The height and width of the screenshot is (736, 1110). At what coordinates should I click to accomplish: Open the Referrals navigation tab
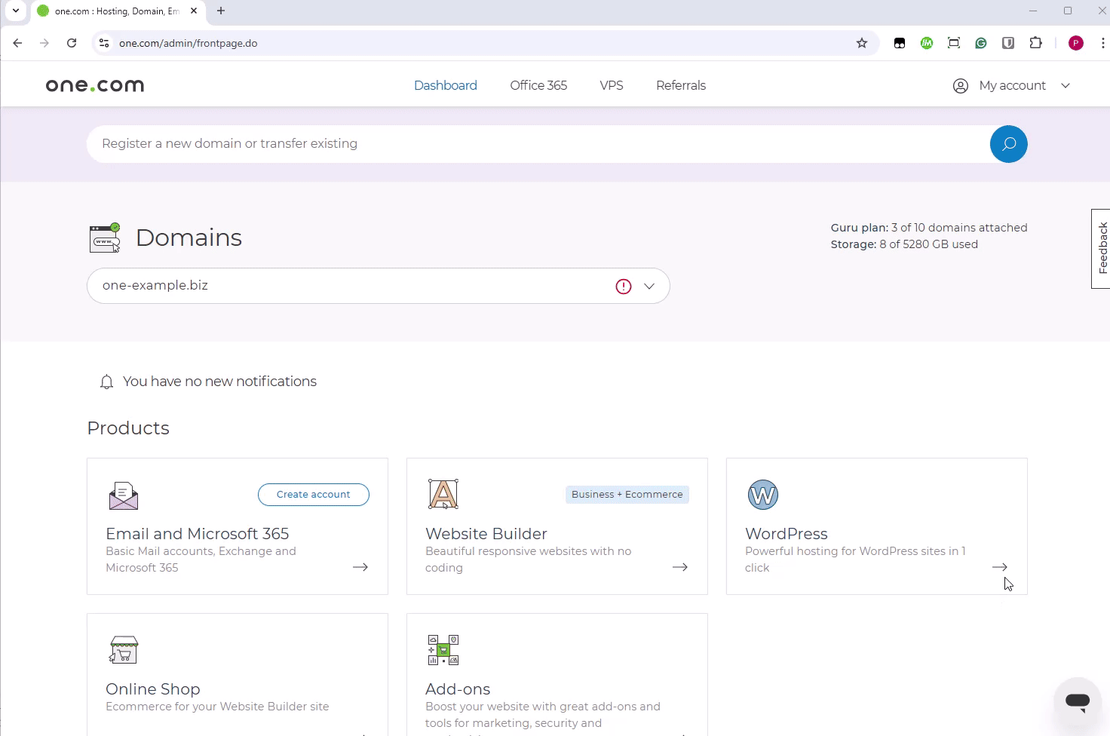tap(680, 86)
